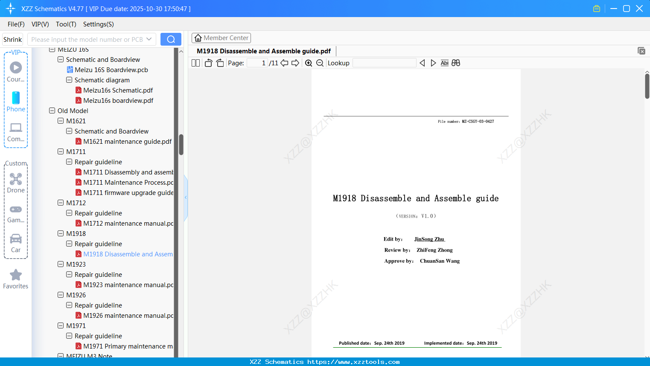Find next Lookup match triangle
650x366 pixels.
pyautogui.click(x=433, y=63)
